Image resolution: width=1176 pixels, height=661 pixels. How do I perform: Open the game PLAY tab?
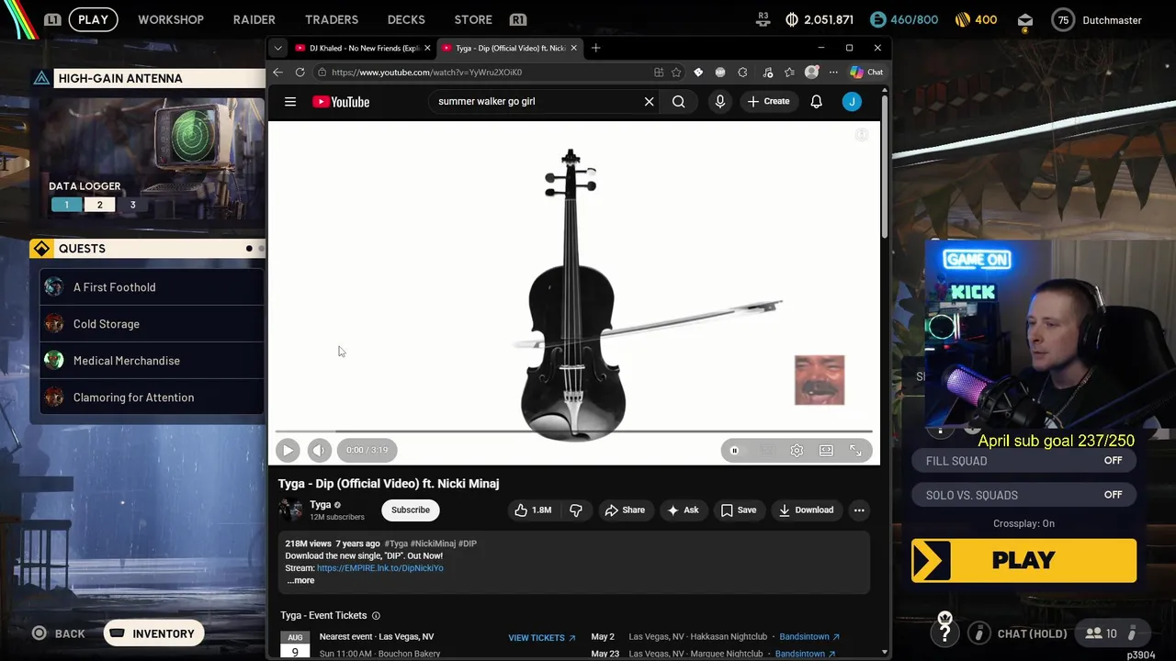click(x=93, y=19)
